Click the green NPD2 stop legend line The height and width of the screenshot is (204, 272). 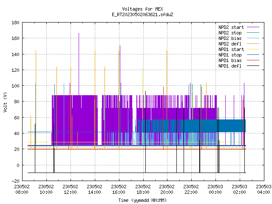[253, 32]
